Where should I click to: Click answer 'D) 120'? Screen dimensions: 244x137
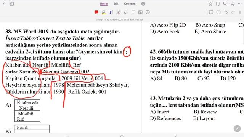coord(228,78)
